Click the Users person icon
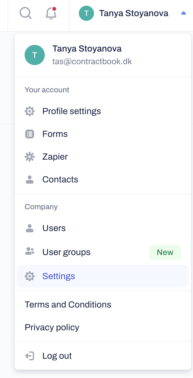Screen dimensions: 193x378 click(x=30, y=228)
